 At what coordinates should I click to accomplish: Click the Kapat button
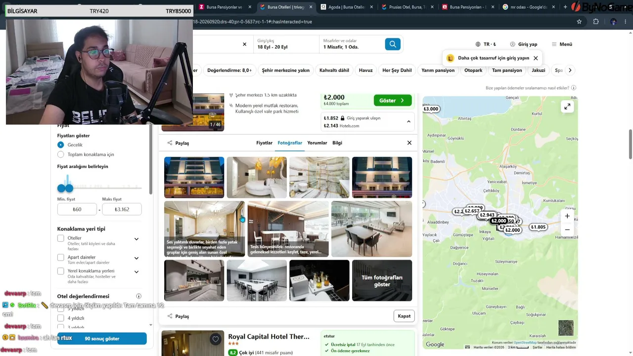coord(404,316)
